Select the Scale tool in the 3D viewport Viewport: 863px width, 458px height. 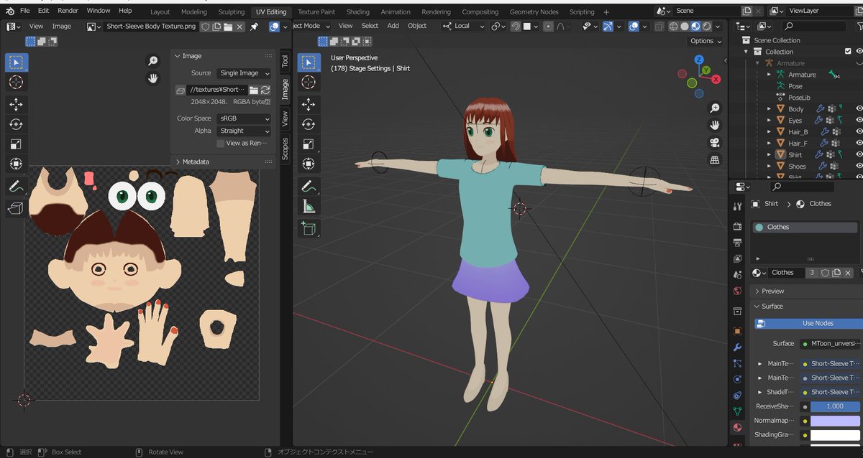(x=309, y=144)
